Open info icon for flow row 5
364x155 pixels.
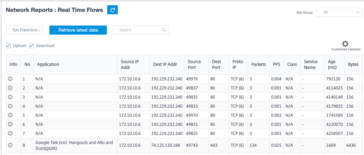tap(10, 115)
